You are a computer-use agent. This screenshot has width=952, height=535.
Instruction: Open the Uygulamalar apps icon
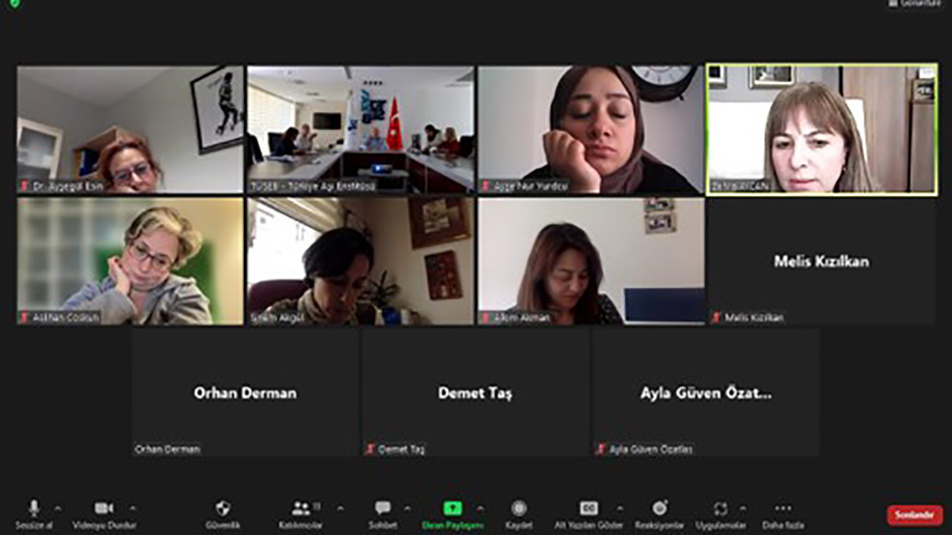pyautogui.click(x=721, y=509)
